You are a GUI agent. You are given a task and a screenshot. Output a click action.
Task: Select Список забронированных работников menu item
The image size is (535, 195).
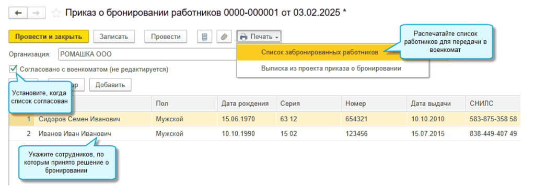320,52
